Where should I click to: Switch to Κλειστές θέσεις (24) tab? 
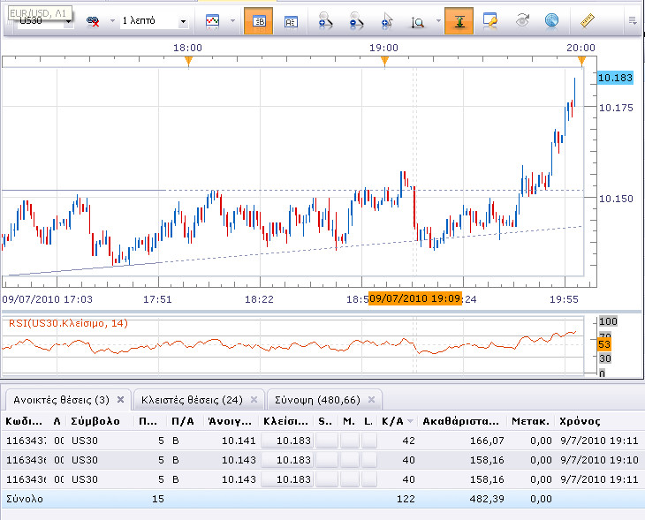point(192,400)
